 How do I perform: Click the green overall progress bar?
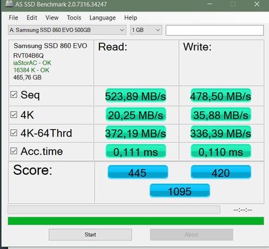[x=136, y=221]
